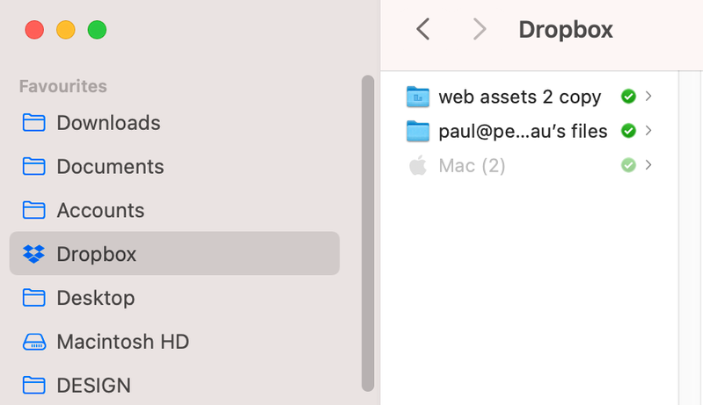Click the sync status badge for Mac (2)
This screenshot has height=405, width=703.
(628, 165)
